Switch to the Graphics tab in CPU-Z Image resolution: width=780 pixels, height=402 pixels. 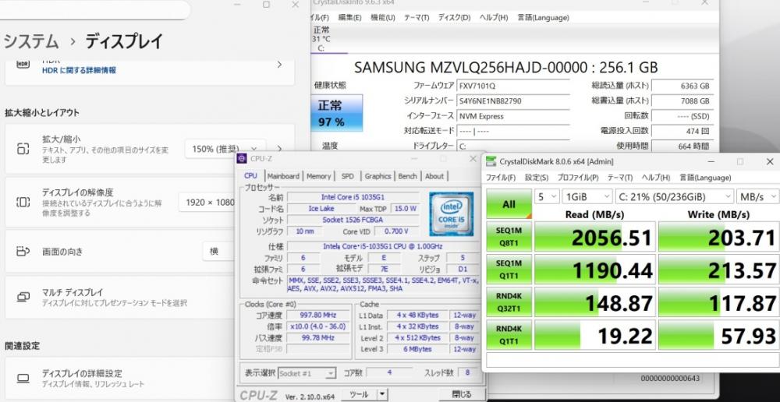[378, 176]
